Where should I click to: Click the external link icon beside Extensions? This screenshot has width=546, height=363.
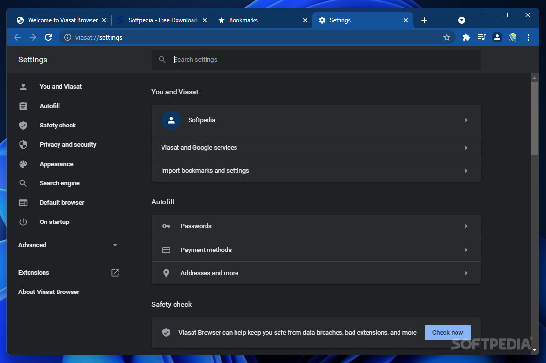click(115, 273)
